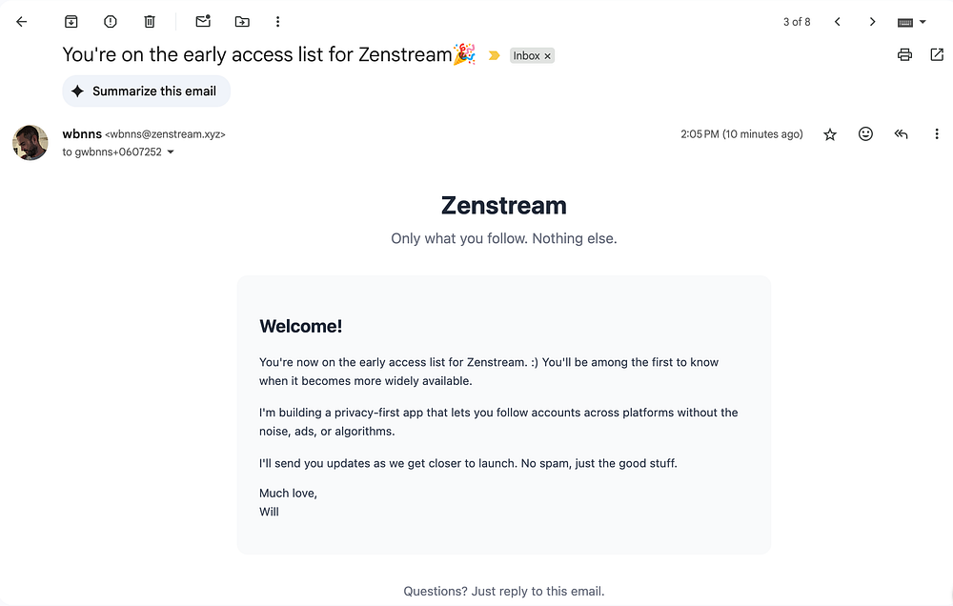Image resolution: width=953 pixels, height=606 pixels.
Task: Click Summarize this email button
Action: point(146,91)
